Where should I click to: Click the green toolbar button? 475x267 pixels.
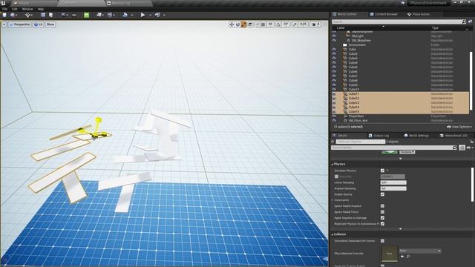tap(87, 15)
